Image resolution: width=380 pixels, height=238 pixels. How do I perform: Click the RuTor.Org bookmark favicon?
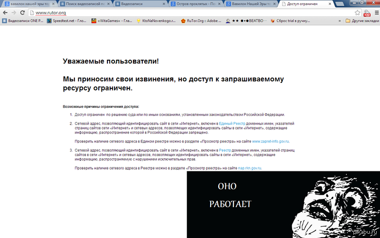tap(183, 21)
